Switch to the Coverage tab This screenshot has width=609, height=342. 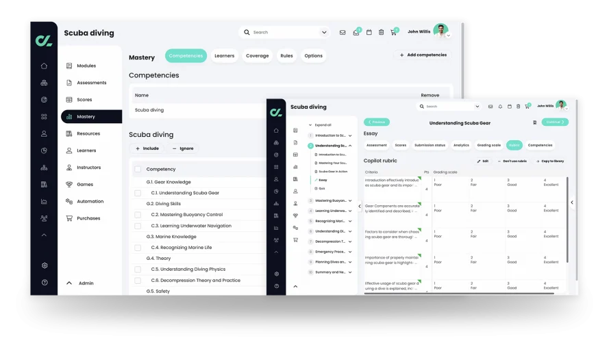[x=257, y=56]
